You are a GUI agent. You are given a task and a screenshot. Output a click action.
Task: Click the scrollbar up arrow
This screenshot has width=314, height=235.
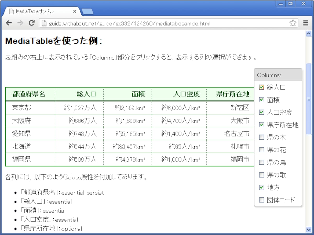tap(309, 33)
